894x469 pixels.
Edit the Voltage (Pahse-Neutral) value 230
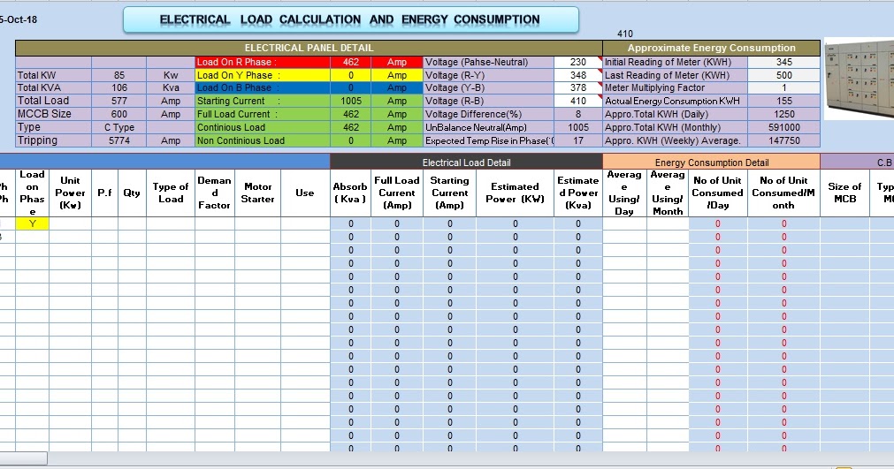[x=578, y=62]
